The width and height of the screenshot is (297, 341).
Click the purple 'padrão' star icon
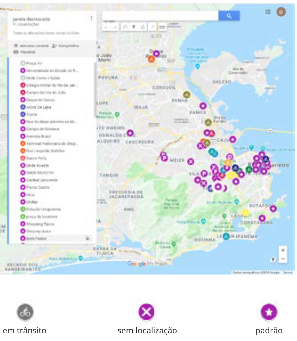[x=269, y=312]
